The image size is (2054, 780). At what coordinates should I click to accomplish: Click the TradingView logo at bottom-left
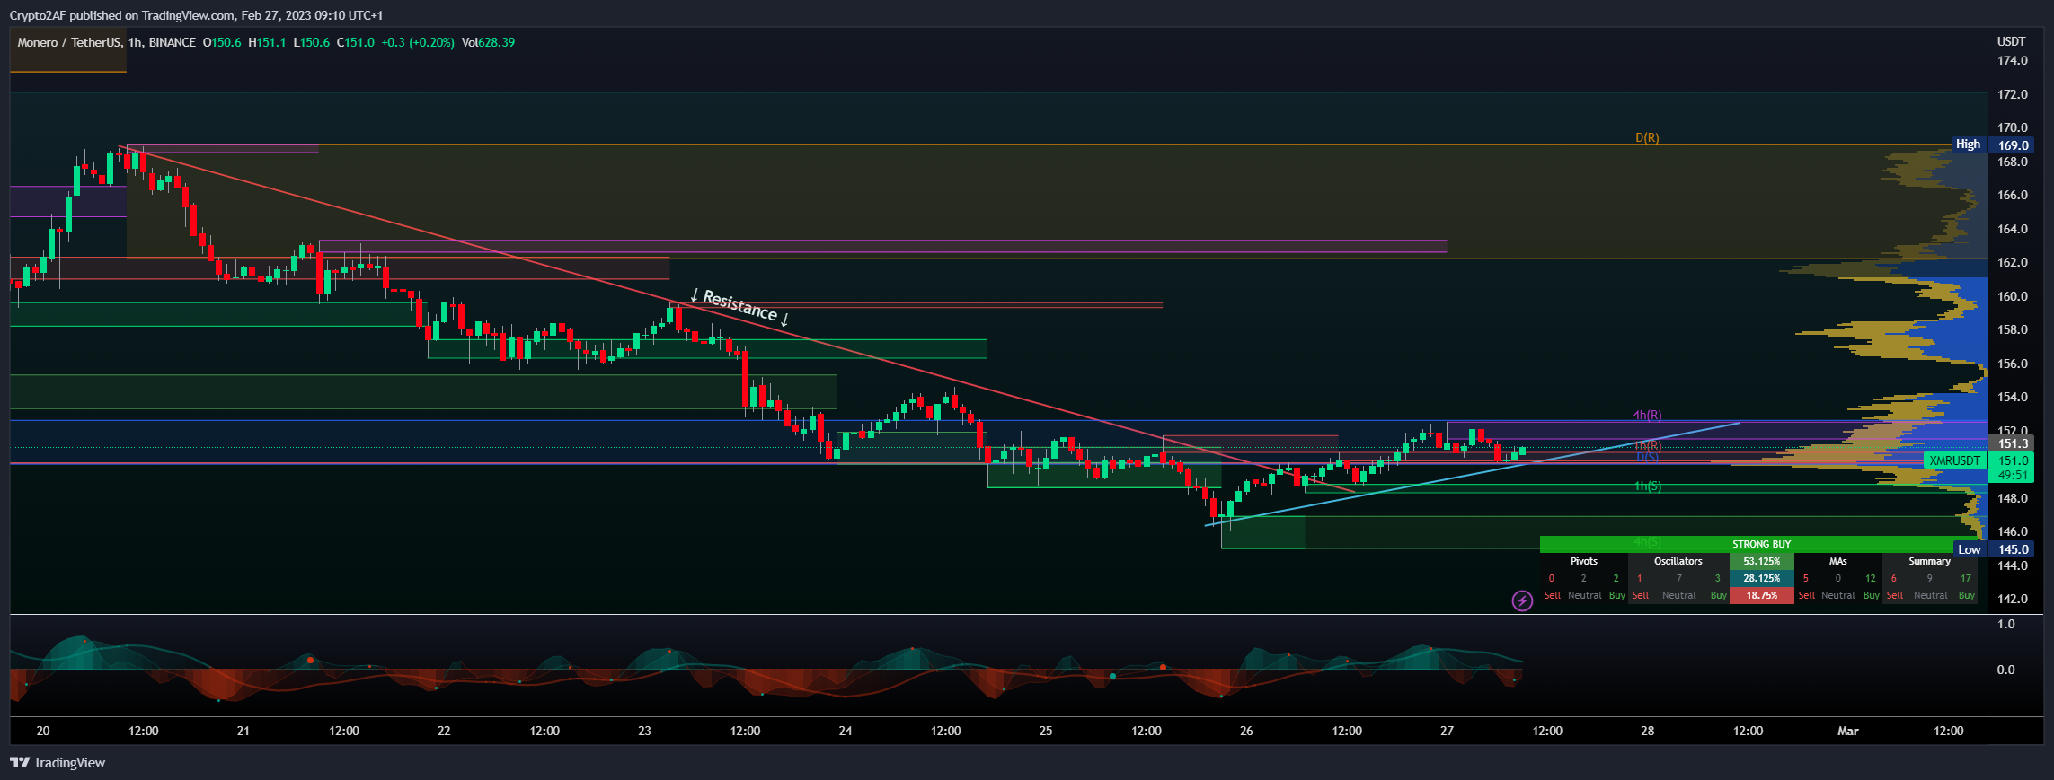[x=58, y=763]
